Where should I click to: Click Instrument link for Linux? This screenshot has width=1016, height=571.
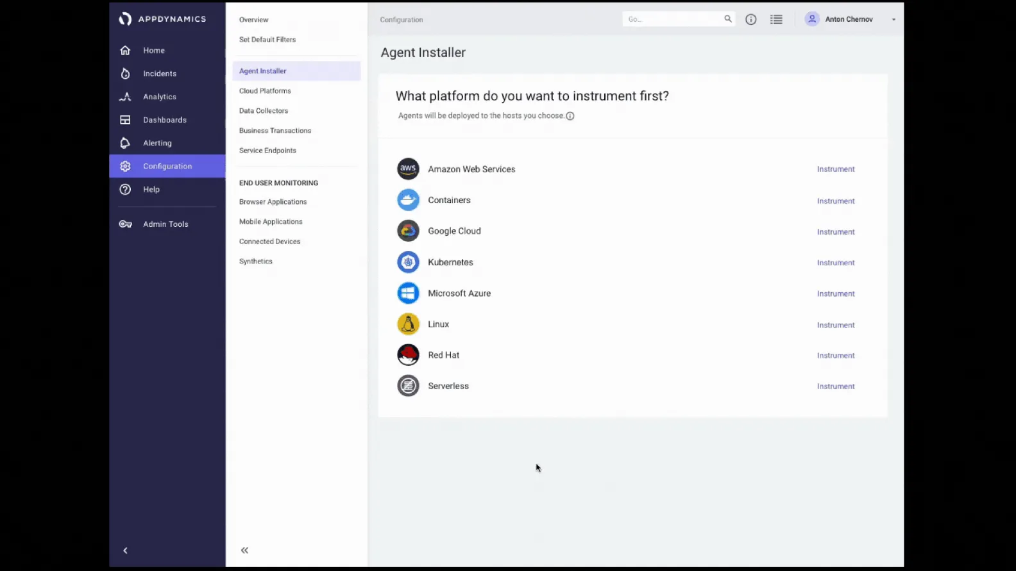coord(836,325)
